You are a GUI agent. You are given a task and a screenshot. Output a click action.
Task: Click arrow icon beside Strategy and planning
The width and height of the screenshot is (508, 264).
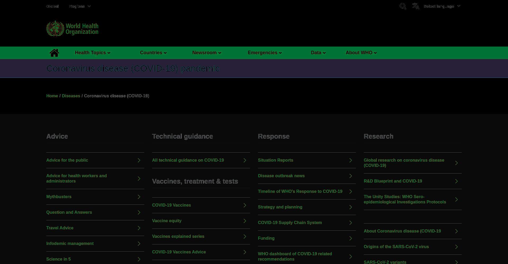point(351,207)
